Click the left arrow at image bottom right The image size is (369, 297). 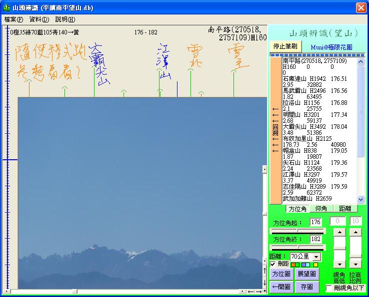[251, 292]
